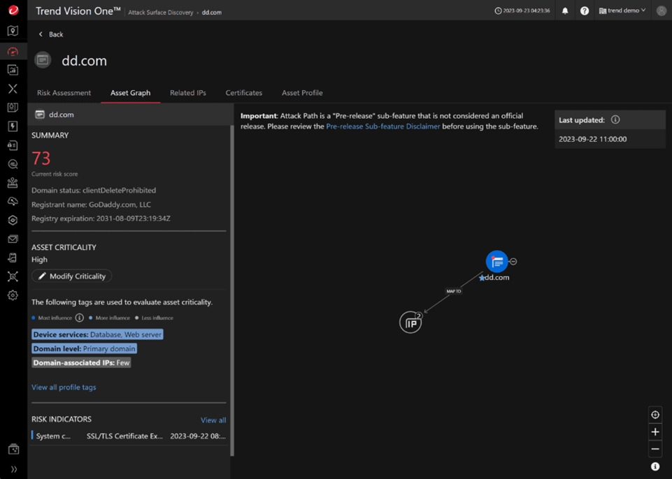Open the Certificates tab
This screenshot has height=479, width=672.
tap(244, 93)
